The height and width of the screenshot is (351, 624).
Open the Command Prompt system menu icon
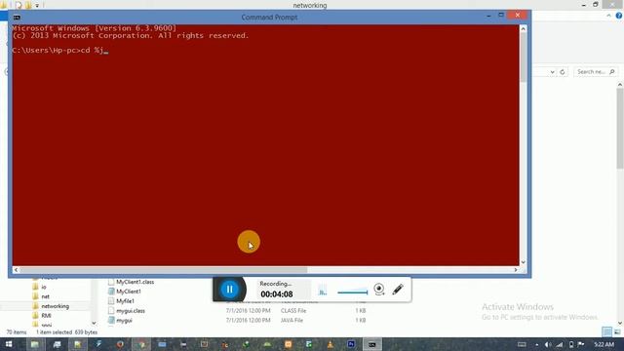(17, 18)
